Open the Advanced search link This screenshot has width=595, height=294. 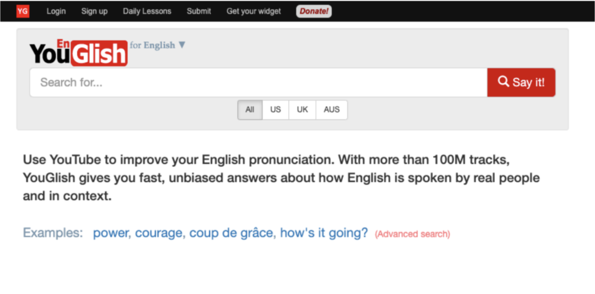click(x=412, y=234)
